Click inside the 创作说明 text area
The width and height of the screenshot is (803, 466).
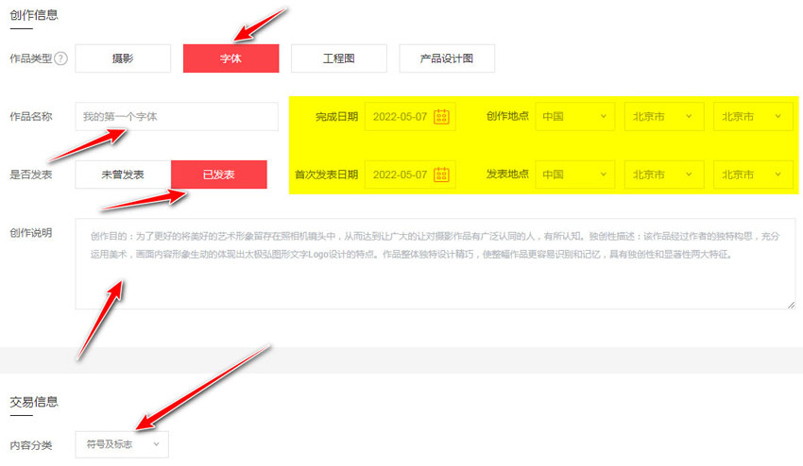(435, 278)
